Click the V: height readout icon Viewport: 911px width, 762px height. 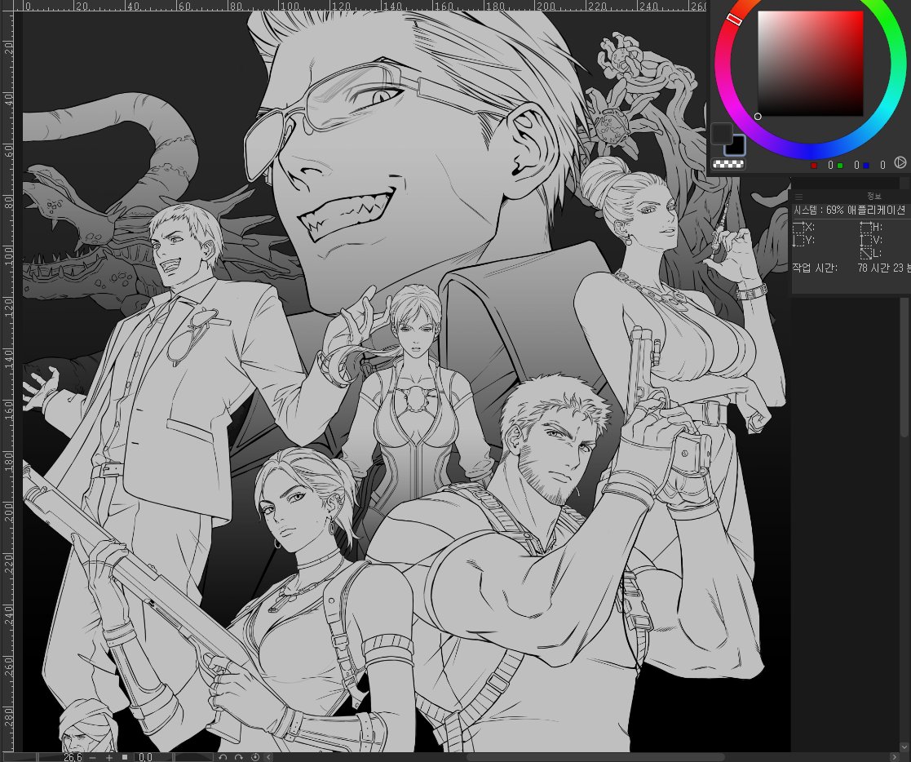[x=866, y=241]
